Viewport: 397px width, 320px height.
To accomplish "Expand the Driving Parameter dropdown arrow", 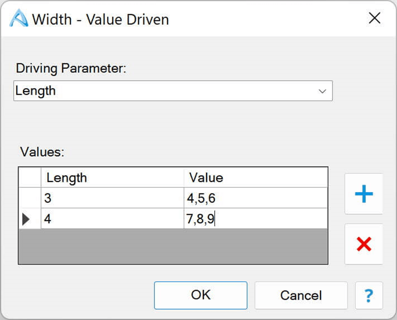I will click(323, 91).
